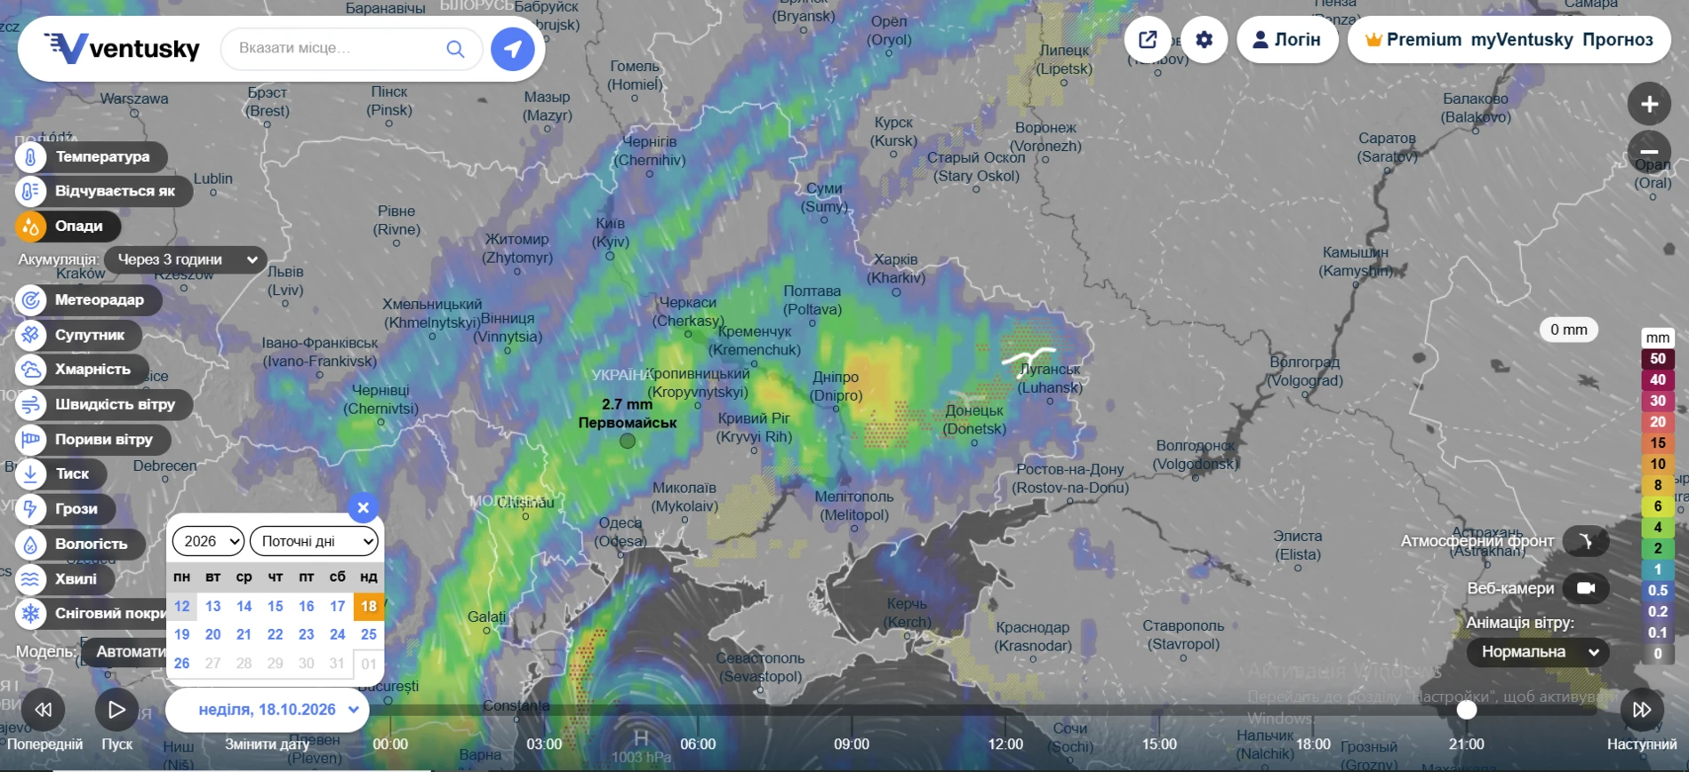
Task: Select the Сніговий покрив layer
Action: click(x=91, y=613)
